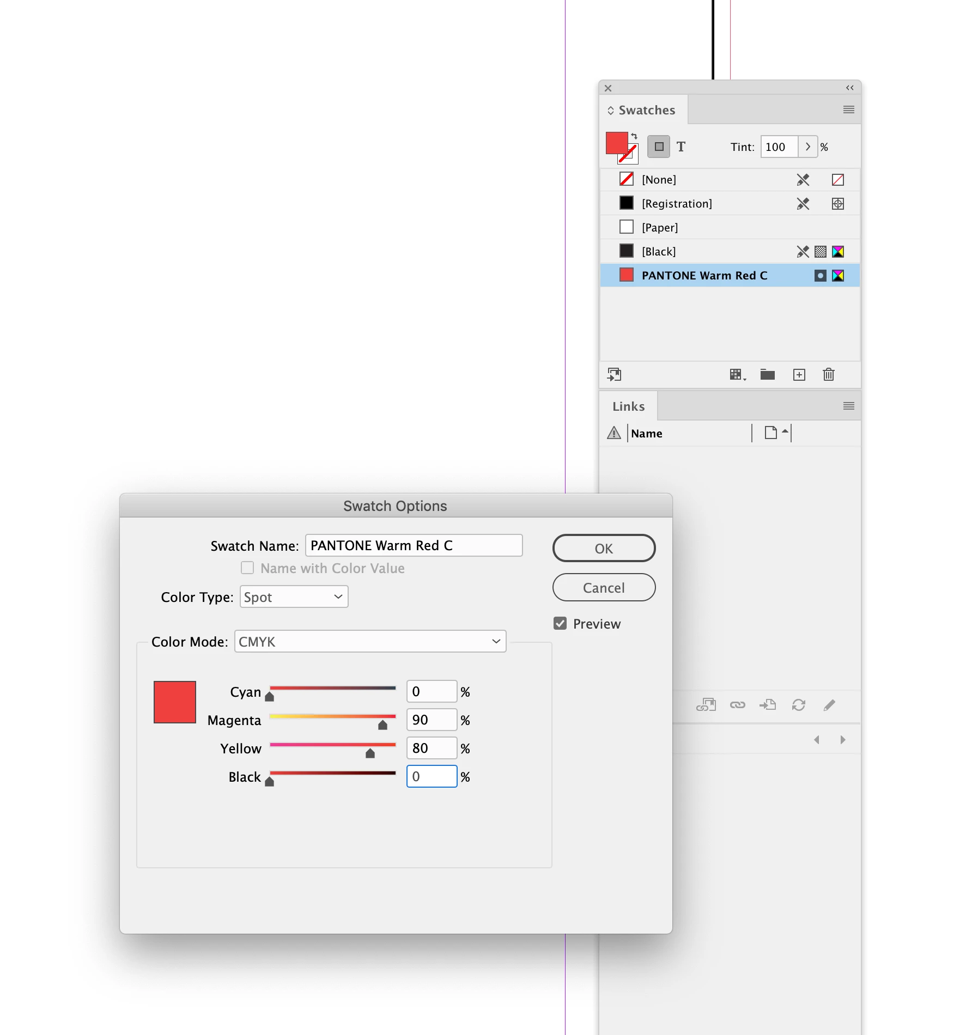This screenshot has height=1035, width=972.
Task: Click the Swatch Name text field
Action: tap(414, 545)
